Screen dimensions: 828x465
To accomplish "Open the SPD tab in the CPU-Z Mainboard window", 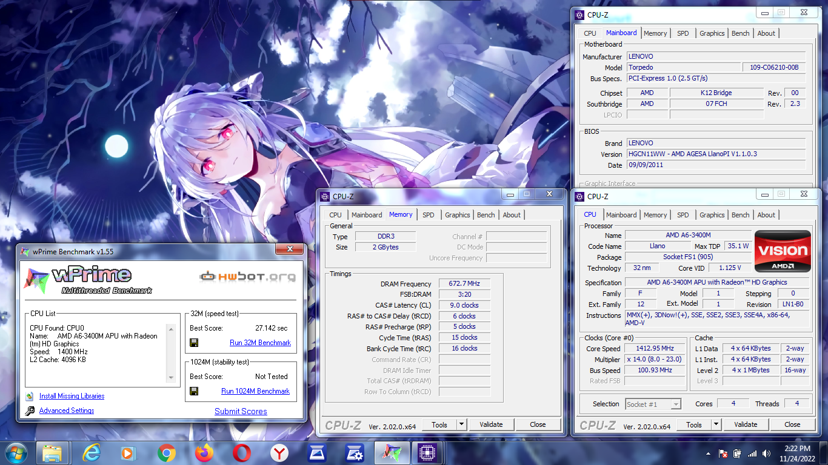I will (683, 33).
